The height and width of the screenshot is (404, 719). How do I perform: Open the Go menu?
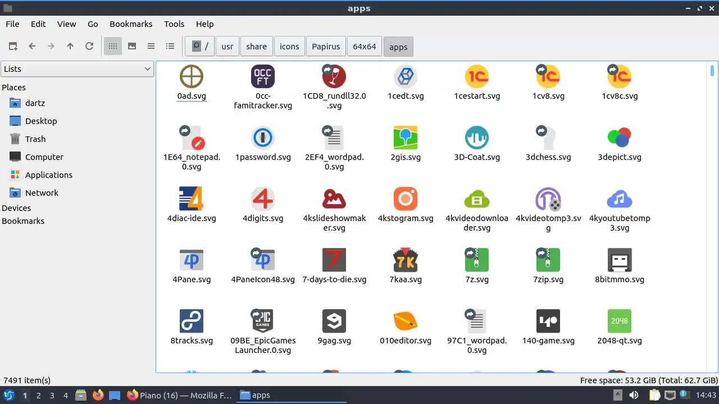coord(93,24)
